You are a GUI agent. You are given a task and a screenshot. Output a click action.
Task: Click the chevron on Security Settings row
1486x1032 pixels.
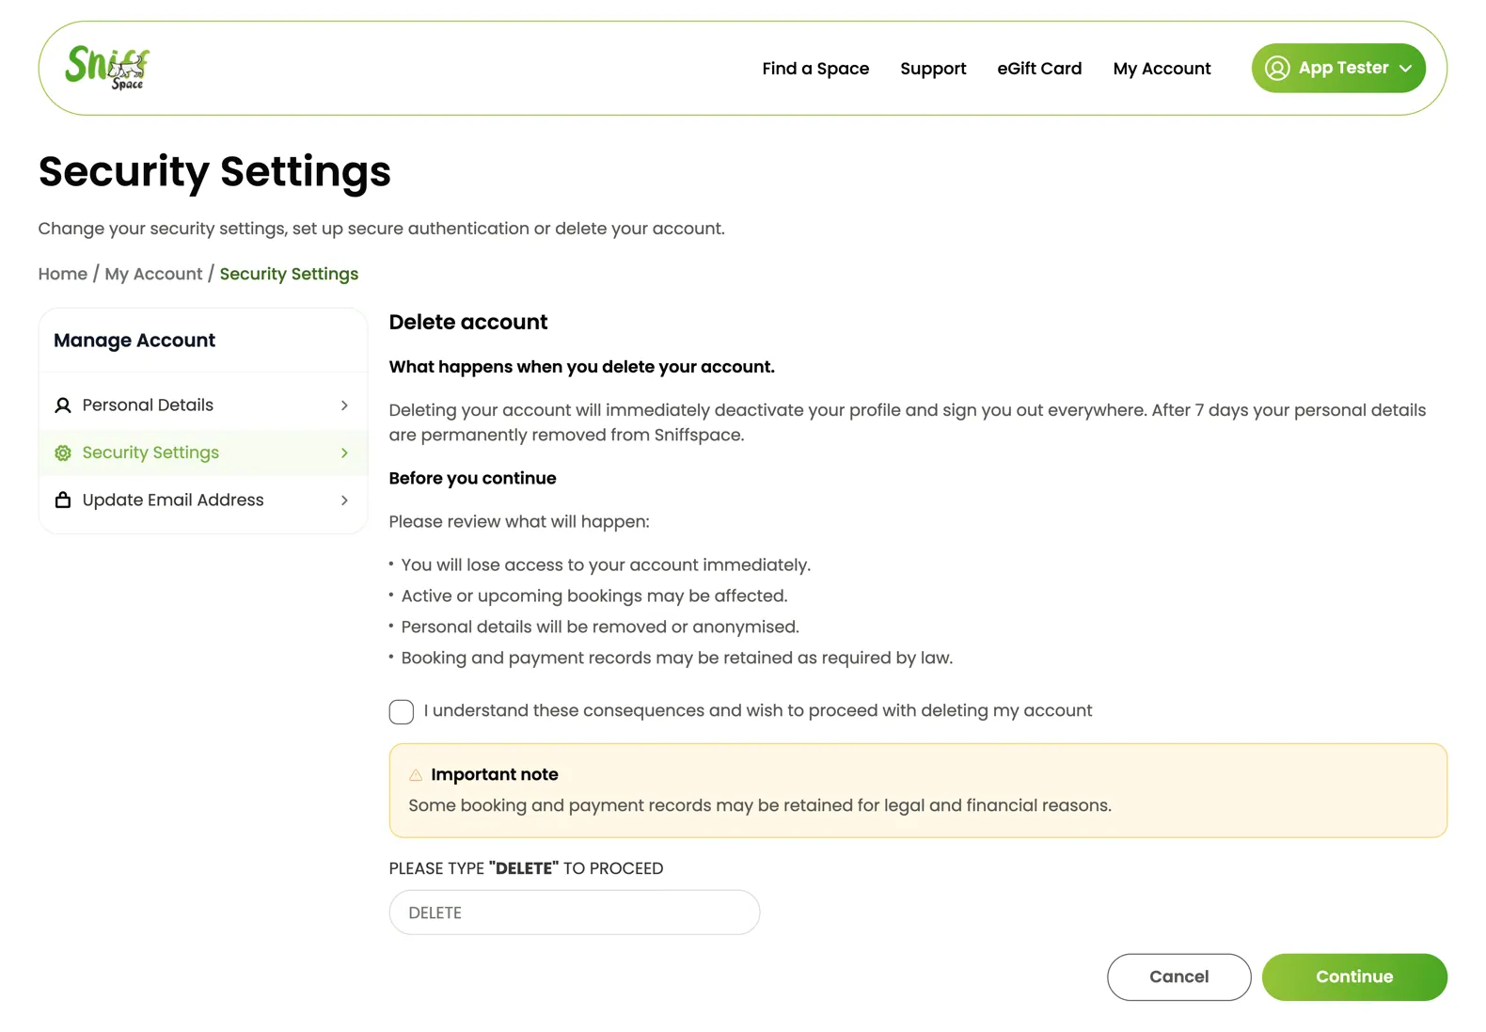pyautogui.click(x=344, y=452)
